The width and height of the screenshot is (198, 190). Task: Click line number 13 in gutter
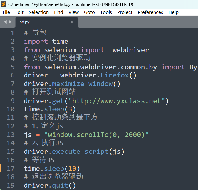11,135
